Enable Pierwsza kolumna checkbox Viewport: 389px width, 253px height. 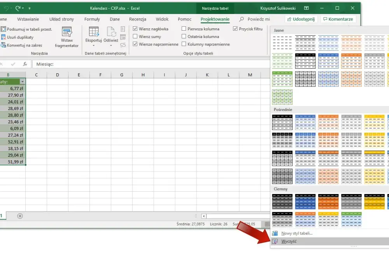(184, 29)
